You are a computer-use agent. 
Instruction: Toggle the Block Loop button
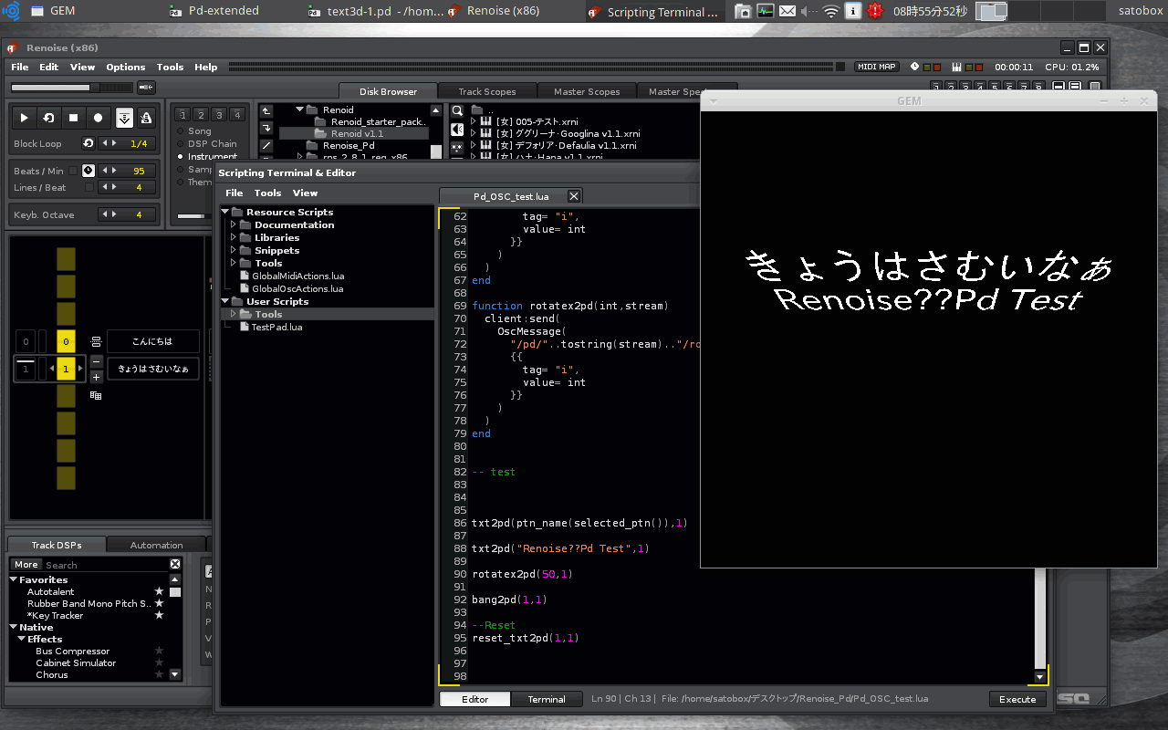point(89,143)
